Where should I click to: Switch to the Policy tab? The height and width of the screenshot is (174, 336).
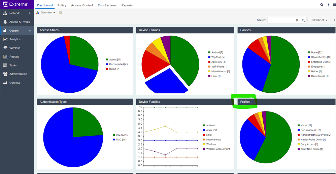62,5
